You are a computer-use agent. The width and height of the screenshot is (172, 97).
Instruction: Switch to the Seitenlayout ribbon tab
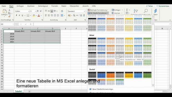click(43, 6)
